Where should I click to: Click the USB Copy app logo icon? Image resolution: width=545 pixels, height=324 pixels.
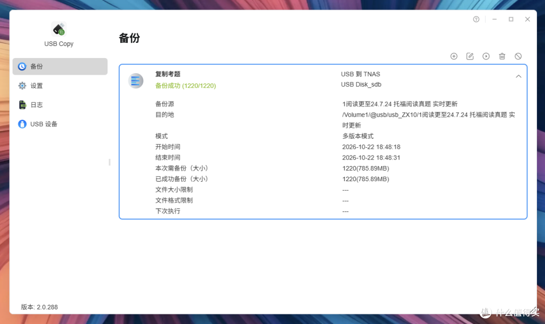(x=59, y=29)
